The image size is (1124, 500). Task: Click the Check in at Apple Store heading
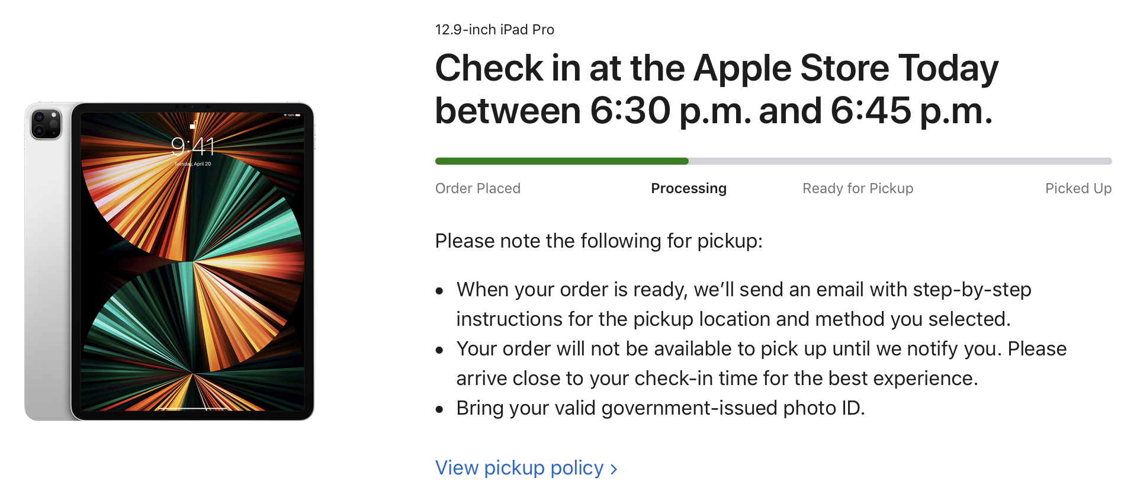tap(717, 89)
